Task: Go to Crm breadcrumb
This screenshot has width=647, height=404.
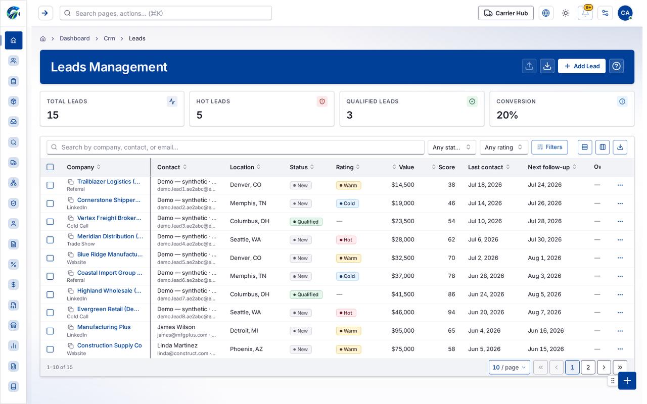Action: coord(109,38)
